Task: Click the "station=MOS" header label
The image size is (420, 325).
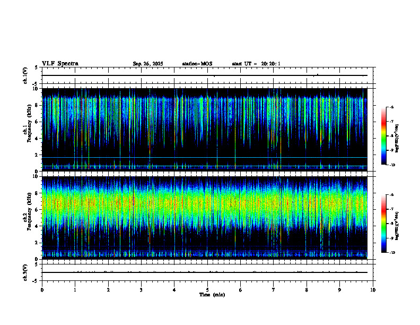Action: [x=197, y=64]
